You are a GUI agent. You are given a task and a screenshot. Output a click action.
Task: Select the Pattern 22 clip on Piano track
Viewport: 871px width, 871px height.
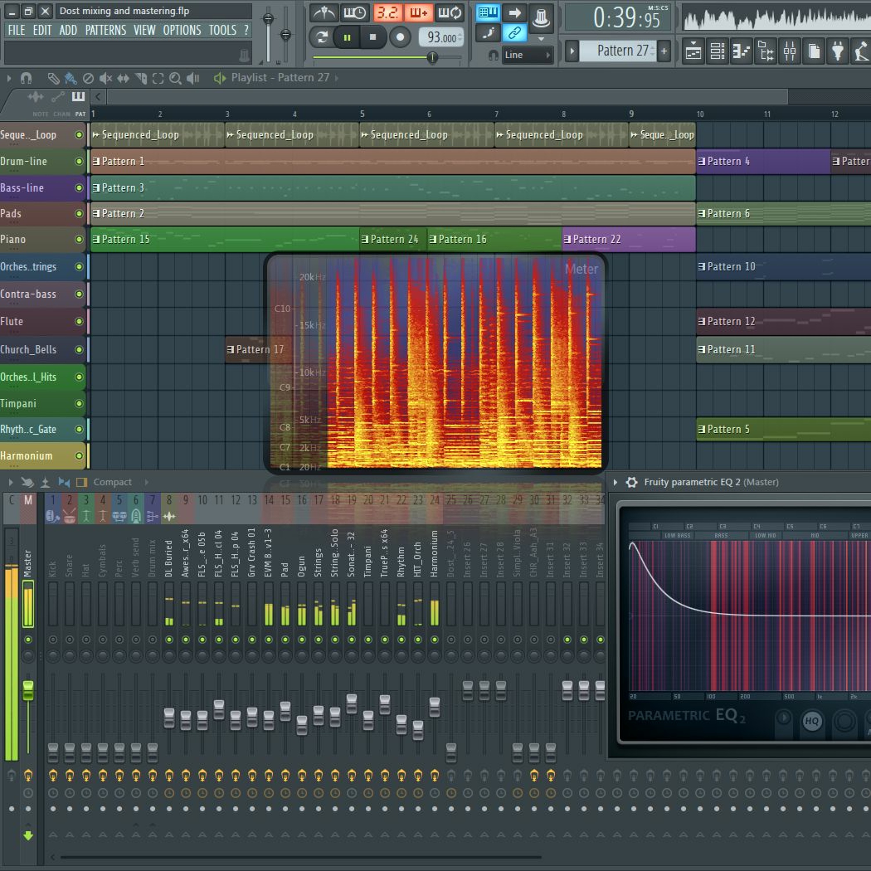(x=629, y=240)
